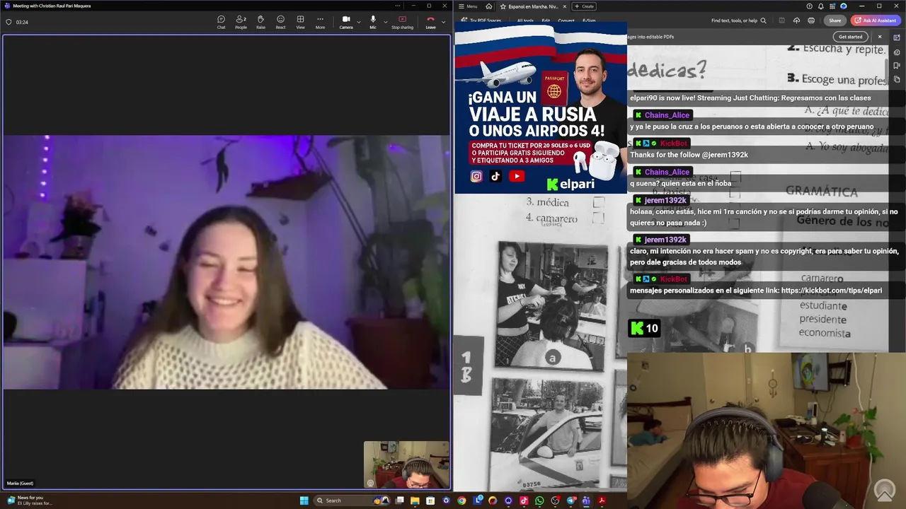Open All tools in Acrobat toolbar
The width and height of the screenshot is (906, 509).
click(x=525, y=21)
